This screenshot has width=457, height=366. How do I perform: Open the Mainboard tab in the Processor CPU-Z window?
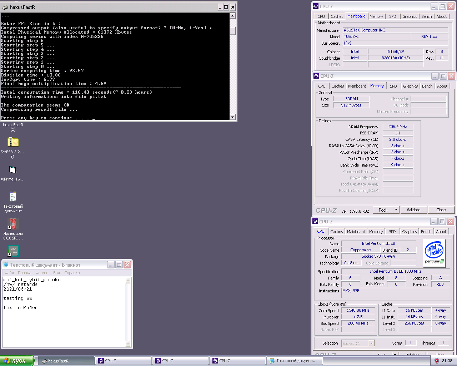tap(356, 232)
